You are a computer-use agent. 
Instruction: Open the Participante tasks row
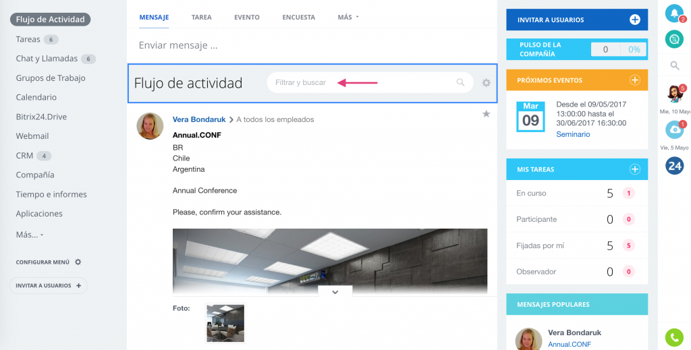(x=577, y=219)
